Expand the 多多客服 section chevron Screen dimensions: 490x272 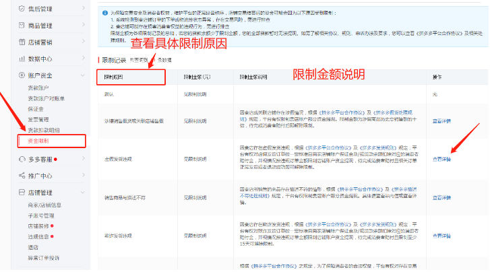tap(83, 159)
